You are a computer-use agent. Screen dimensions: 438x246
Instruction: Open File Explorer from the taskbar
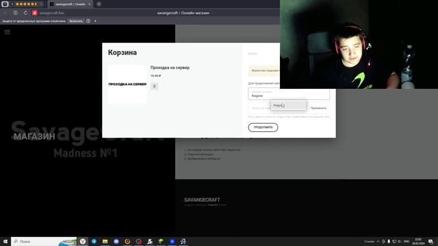pos(105,241)
